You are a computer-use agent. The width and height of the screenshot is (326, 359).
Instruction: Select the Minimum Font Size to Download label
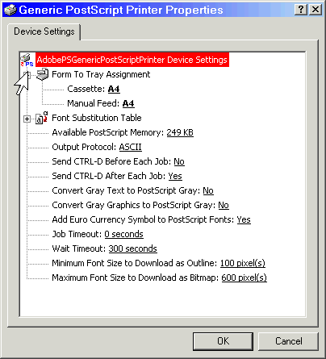[135, 263]
